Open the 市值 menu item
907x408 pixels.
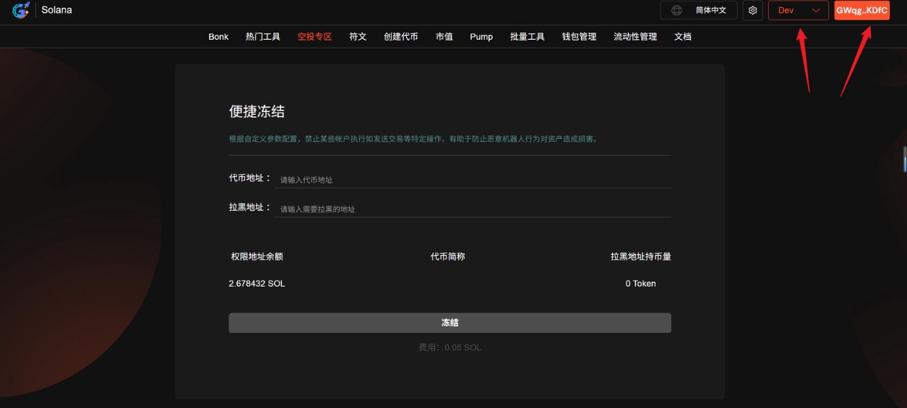[444, 37]
